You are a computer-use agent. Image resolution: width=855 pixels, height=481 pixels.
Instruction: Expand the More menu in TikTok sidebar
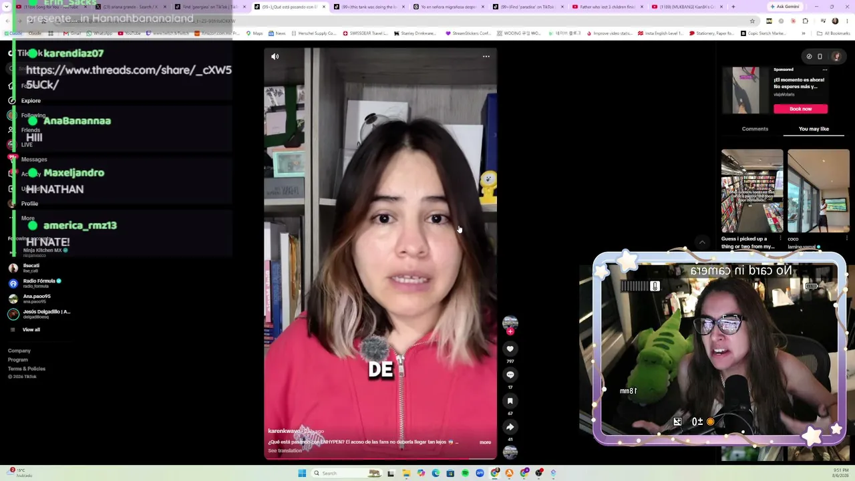tap(27, 218)
